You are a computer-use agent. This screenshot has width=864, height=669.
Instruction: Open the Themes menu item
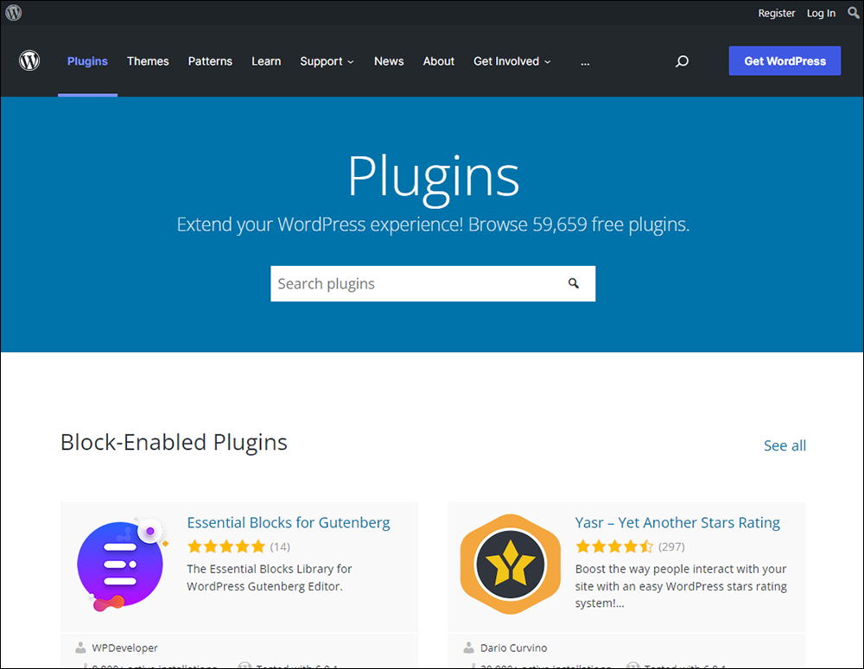148,61
